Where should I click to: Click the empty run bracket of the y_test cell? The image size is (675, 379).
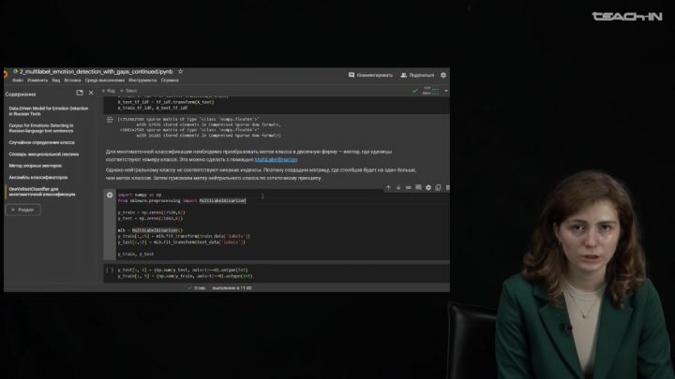point(110,270)
